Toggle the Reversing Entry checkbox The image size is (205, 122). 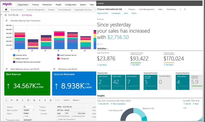[x=72, y=116]
